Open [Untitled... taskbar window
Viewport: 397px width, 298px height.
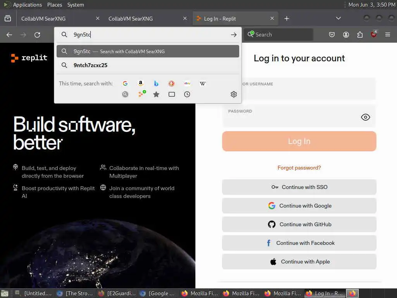tap(33, 293)
